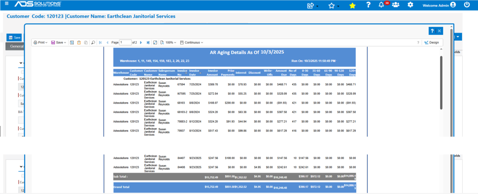Viewport: 478px width, 194px height.
Task: Jump to last report page
Action: pos(148,42)
